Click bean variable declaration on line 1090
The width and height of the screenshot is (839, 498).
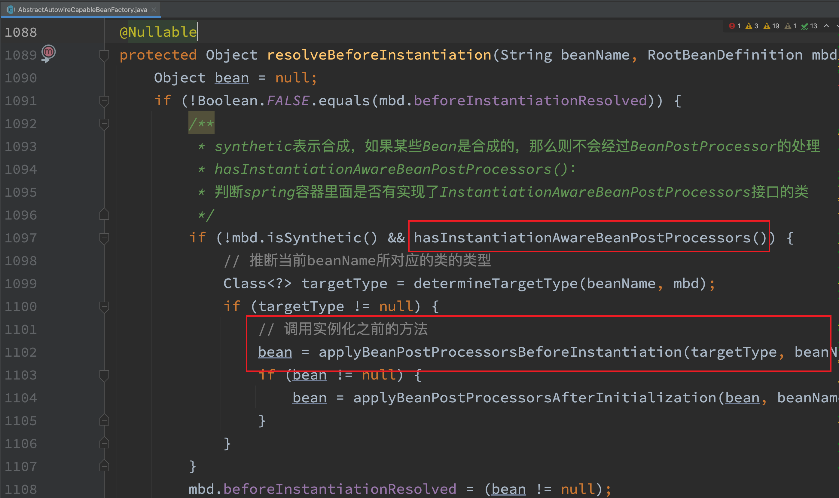tap(232, 78)
